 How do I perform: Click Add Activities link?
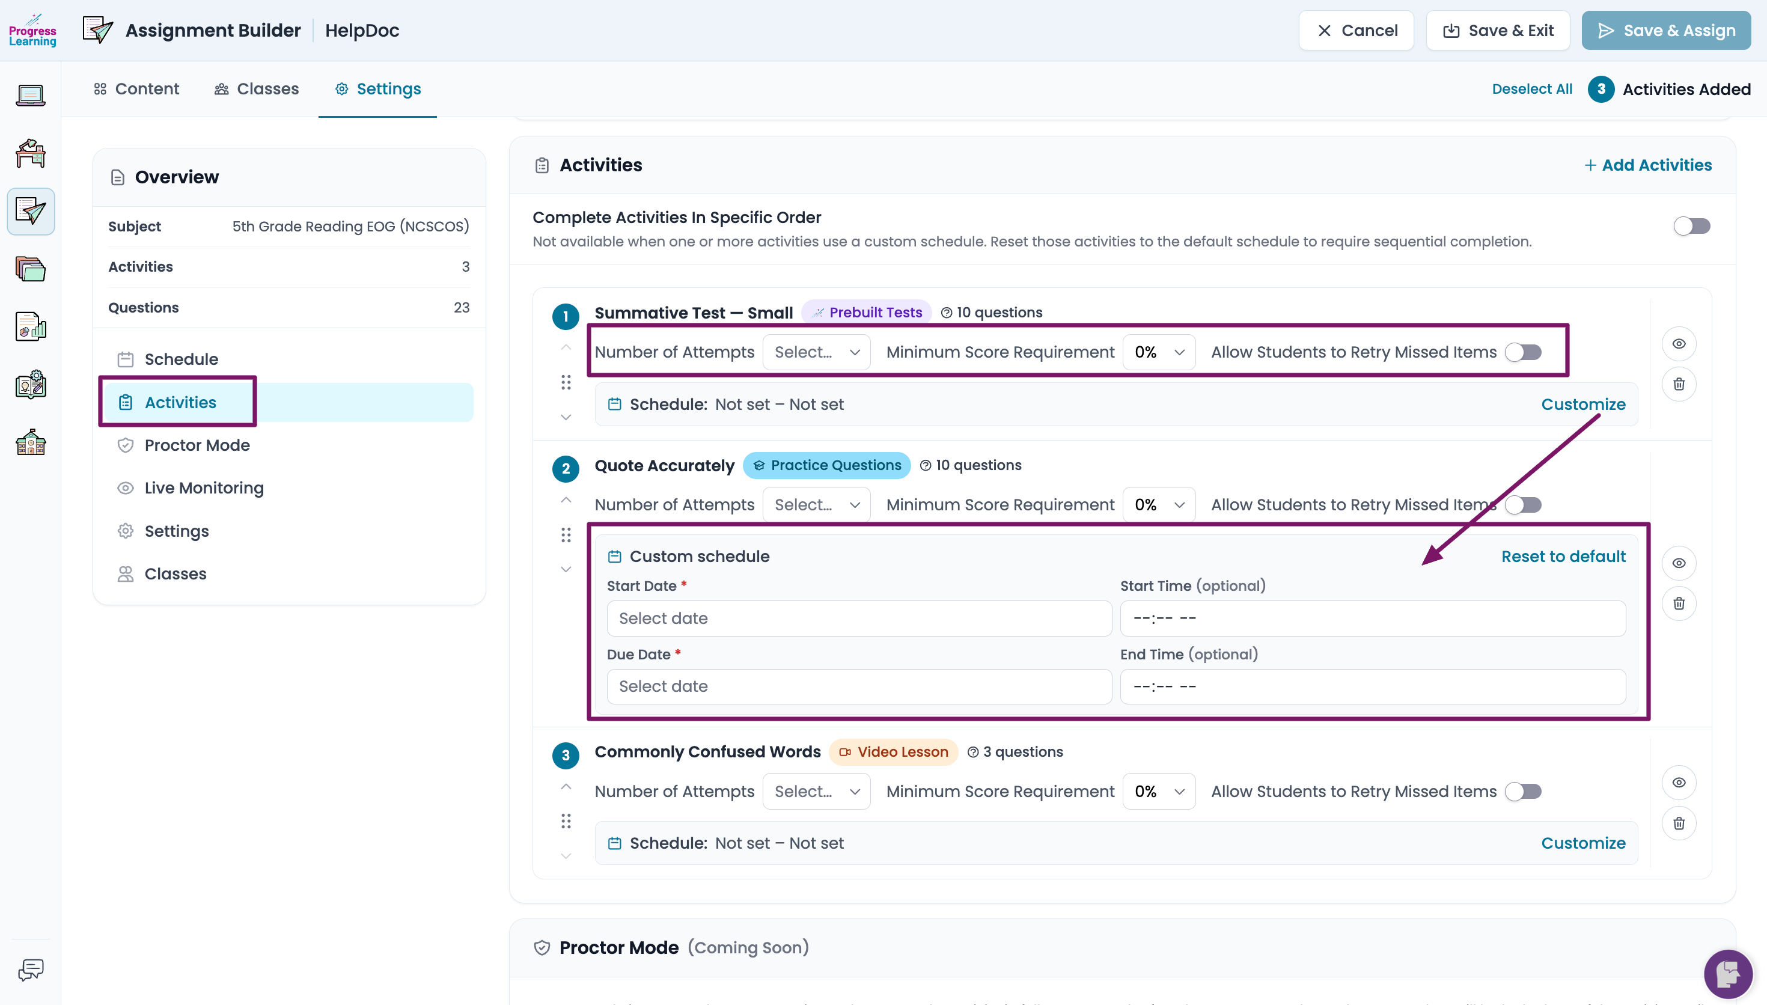click(x=1647, y=165)
